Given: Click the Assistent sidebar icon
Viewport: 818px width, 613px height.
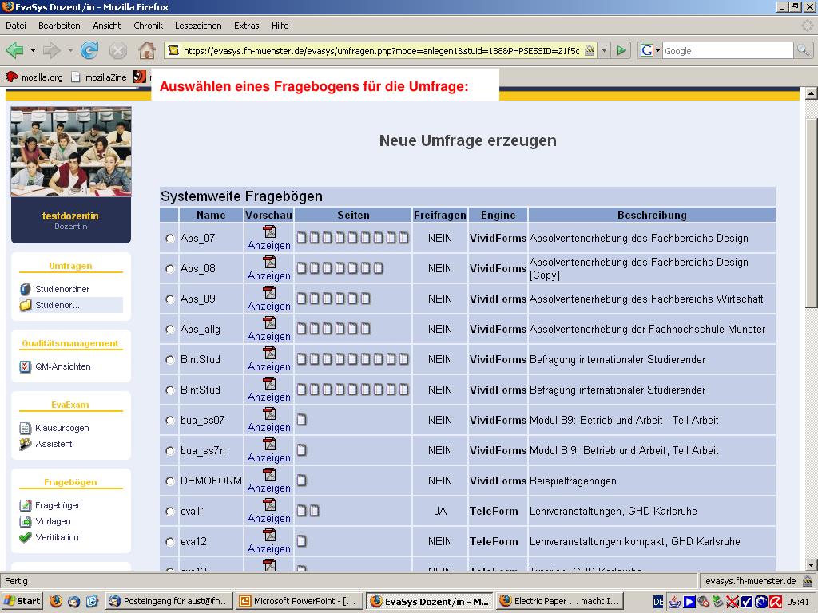Looking at the screenshot, I should click(x=25, y=444).
